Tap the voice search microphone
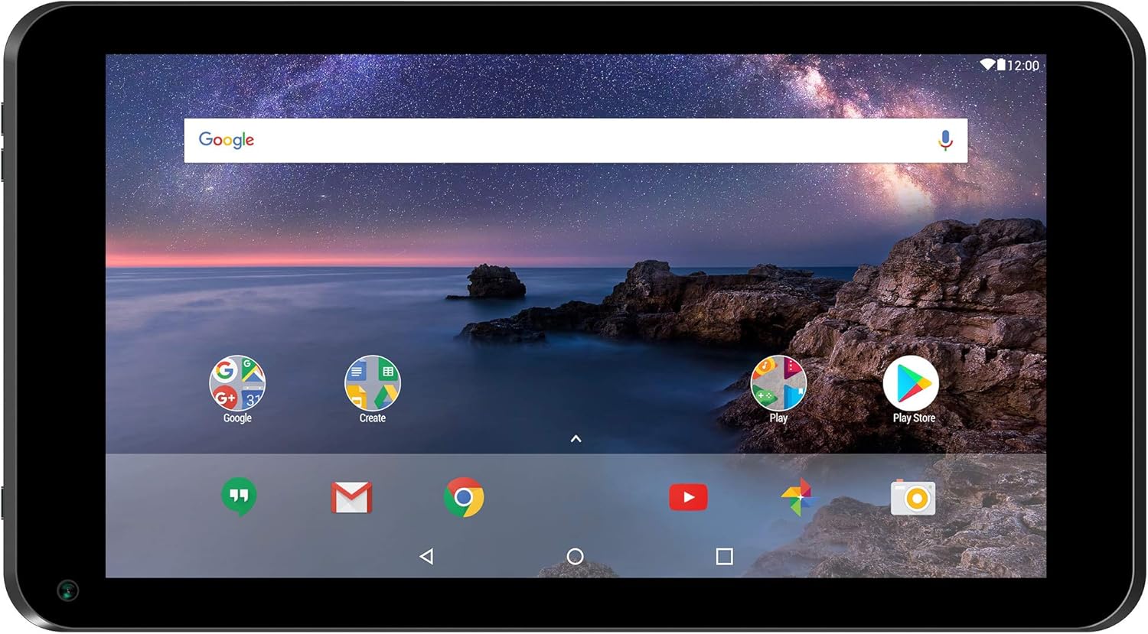 tap(946, 141)
